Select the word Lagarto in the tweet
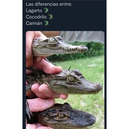The width and height of the screenshot is (129, 129). click(x=34, y=11)
